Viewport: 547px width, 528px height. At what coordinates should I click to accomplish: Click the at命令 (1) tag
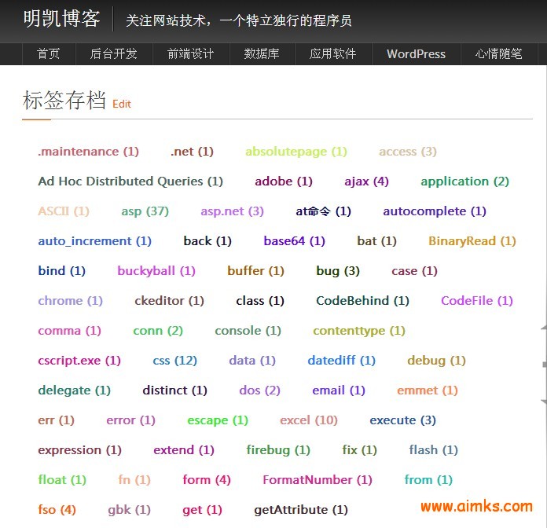pyautogui.click(x=323, y=211)
